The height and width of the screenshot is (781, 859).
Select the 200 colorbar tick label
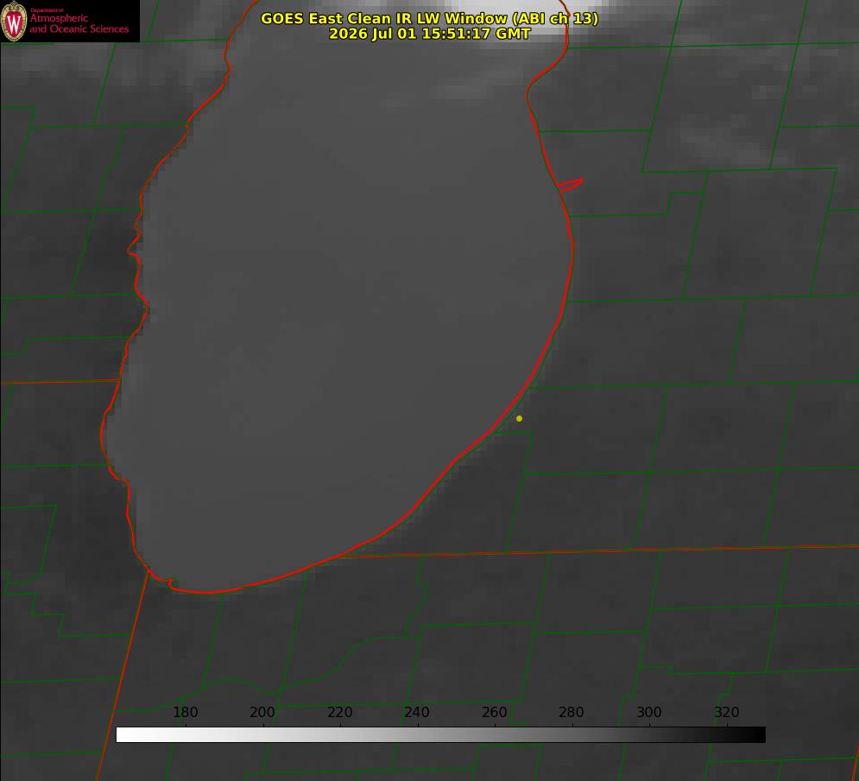[x=262, y=712]
